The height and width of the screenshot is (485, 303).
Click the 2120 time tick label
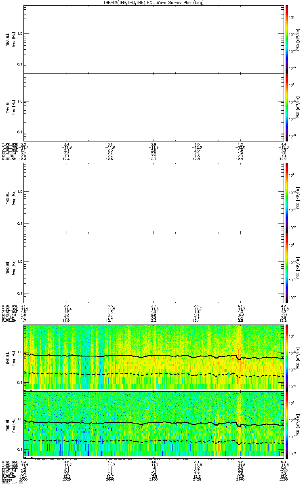[x=197, y=479]
